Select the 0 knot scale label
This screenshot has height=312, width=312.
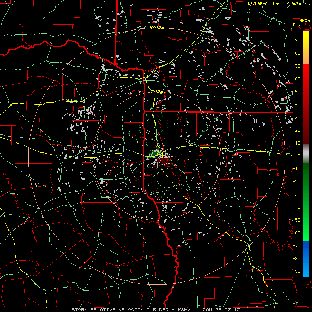tap(299, 156)
